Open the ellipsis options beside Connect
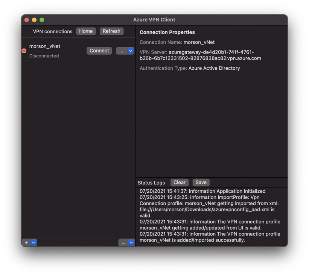The image size is (309, 275). point(121,51)
